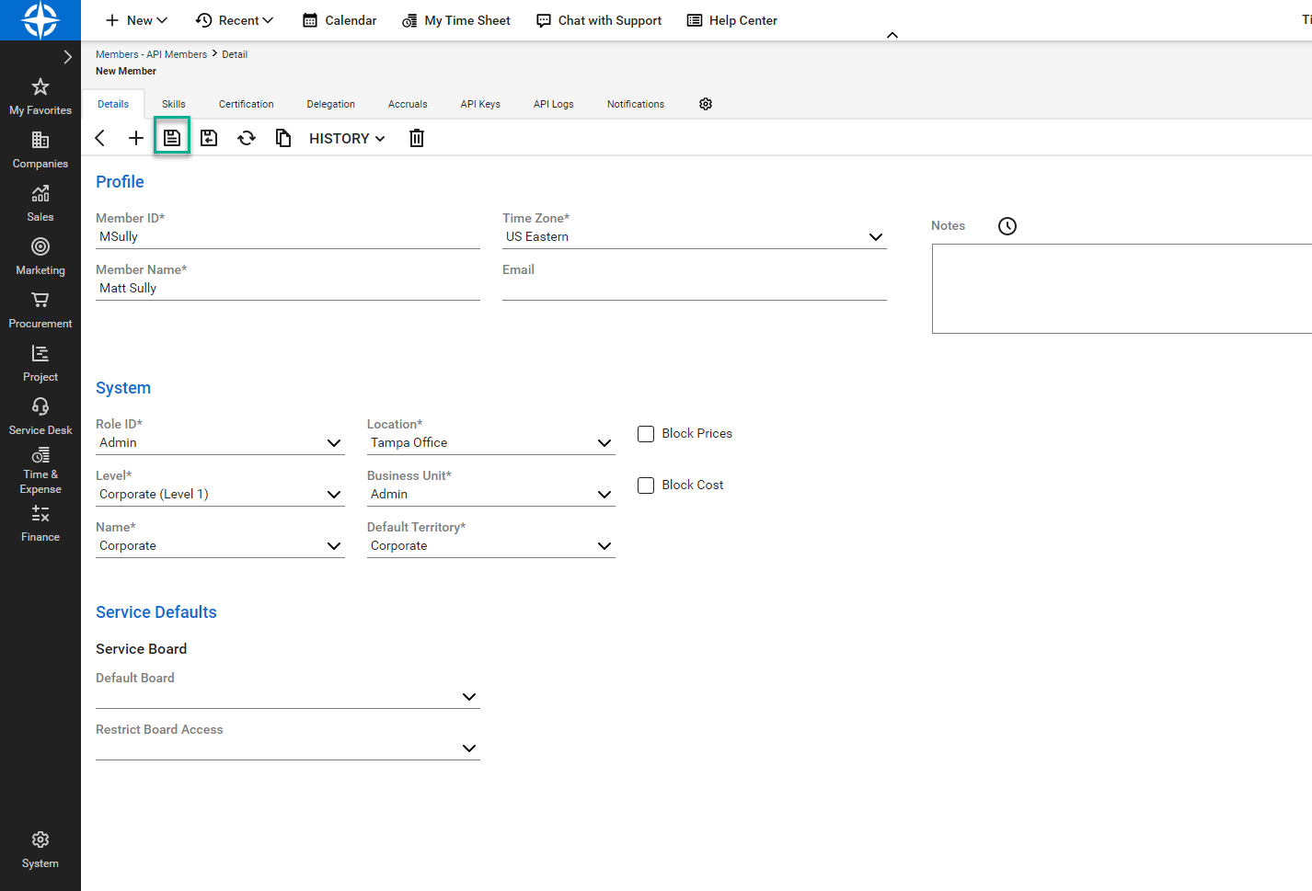Click the clock icon next to Notes
The width and height of the screenshot is (1312, 891).
point(1007,225)
